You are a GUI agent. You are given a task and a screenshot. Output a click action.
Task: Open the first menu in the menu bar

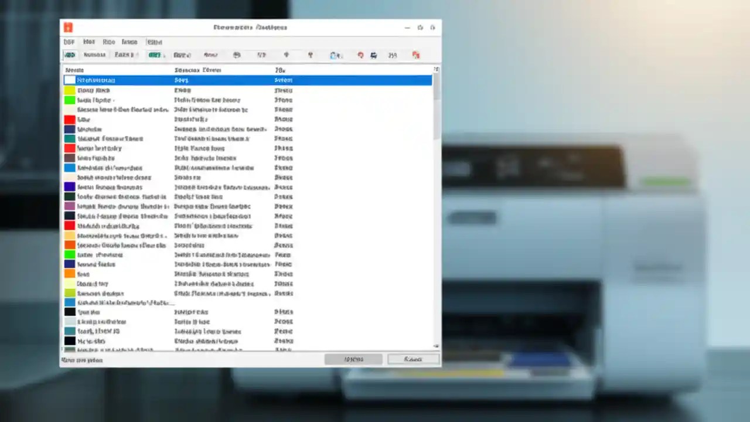click(x=69, y=42)
